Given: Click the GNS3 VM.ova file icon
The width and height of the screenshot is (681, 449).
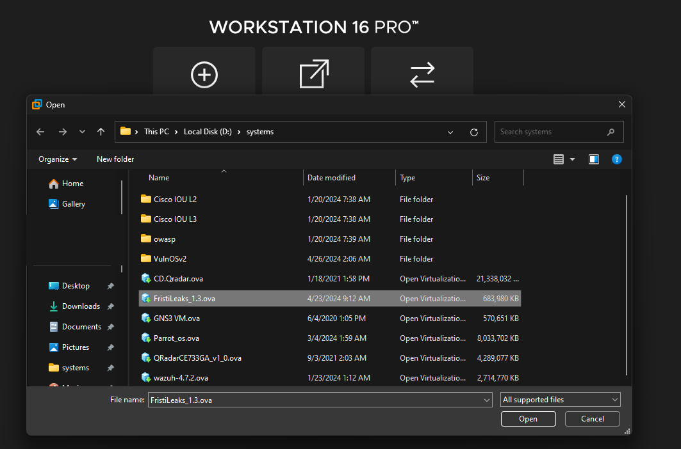Looking at the screenshot, I should [x=146, y=318].
